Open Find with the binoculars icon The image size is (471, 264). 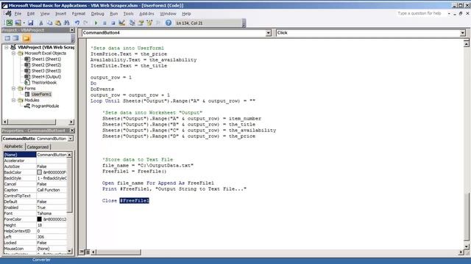[x=66, y=23]
